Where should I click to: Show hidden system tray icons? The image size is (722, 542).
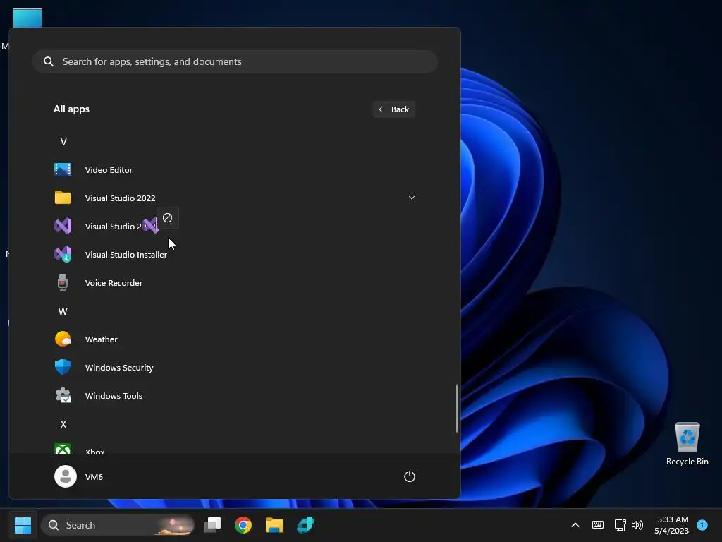click(x=575, y=525)
